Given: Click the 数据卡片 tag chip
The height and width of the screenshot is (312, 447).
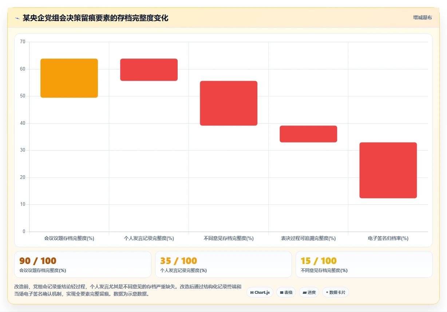Looking at the screenshot, I should [x=336, y=292].
